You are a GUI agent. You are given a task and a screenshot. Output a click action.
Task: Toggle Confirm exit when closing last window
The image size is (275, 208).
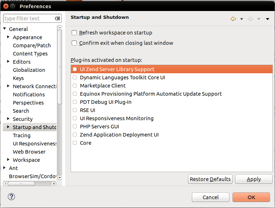(x=74, y=43)
